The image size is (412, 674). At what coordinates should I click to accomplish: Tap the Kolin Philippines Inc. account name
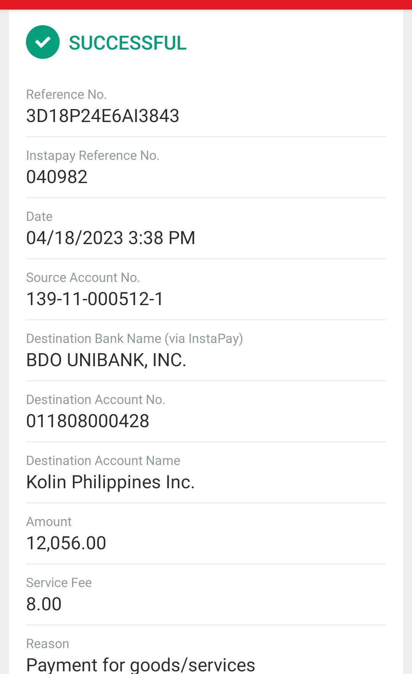click(110, 482)
